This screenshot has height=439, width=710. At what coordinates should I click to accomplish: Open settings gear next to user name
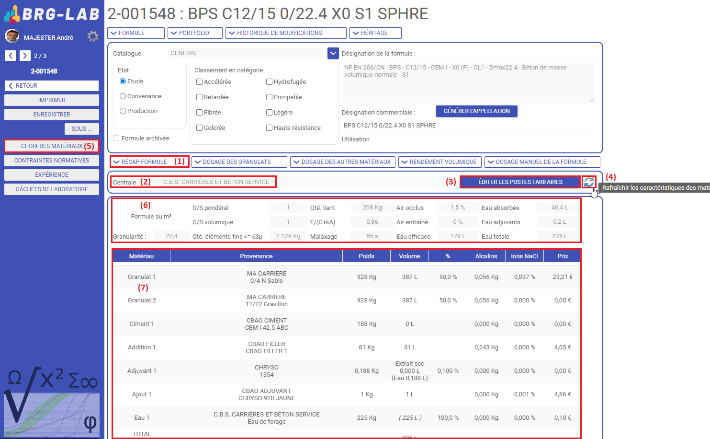(93, 36)
